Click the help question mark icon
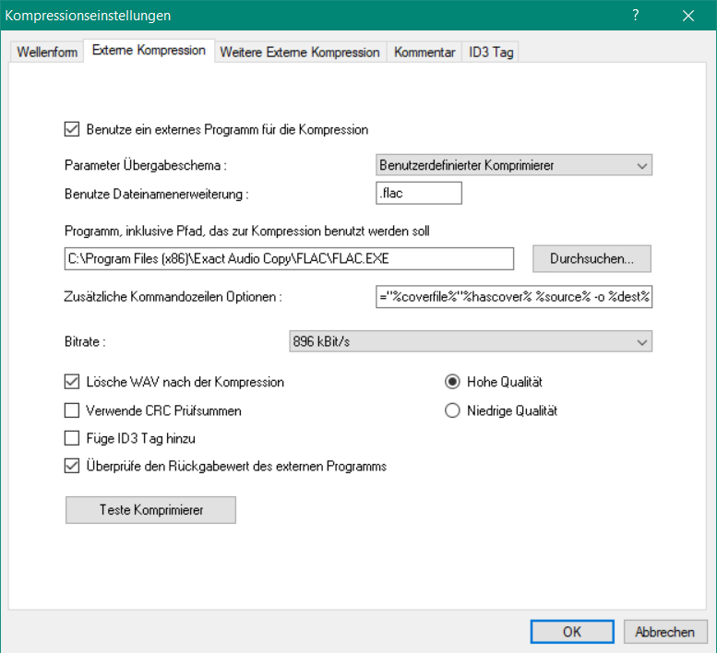The image size is (717, 653). [636, 15]
